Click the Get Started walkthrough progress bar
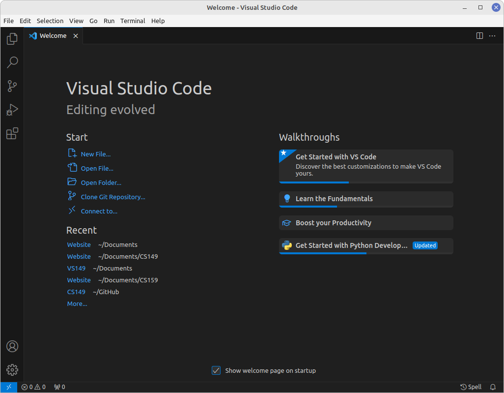The image size is (504, 393). (x=314, y=183)
